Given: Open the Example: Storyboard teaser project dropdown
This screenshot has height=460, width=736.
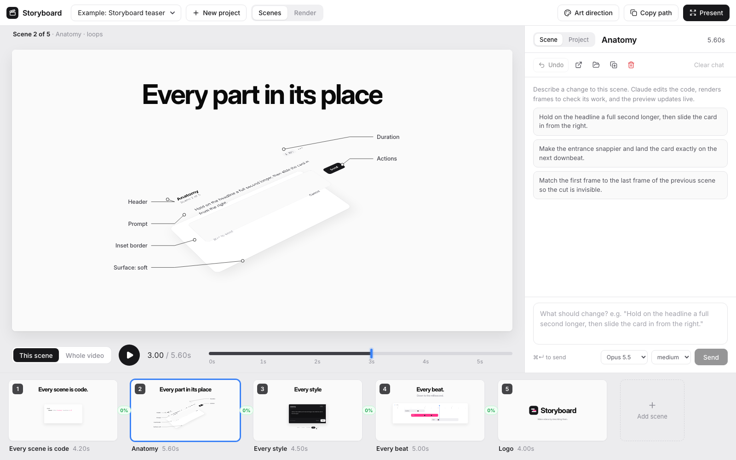Looking at the screenshot, I should (x=126, y=13).
